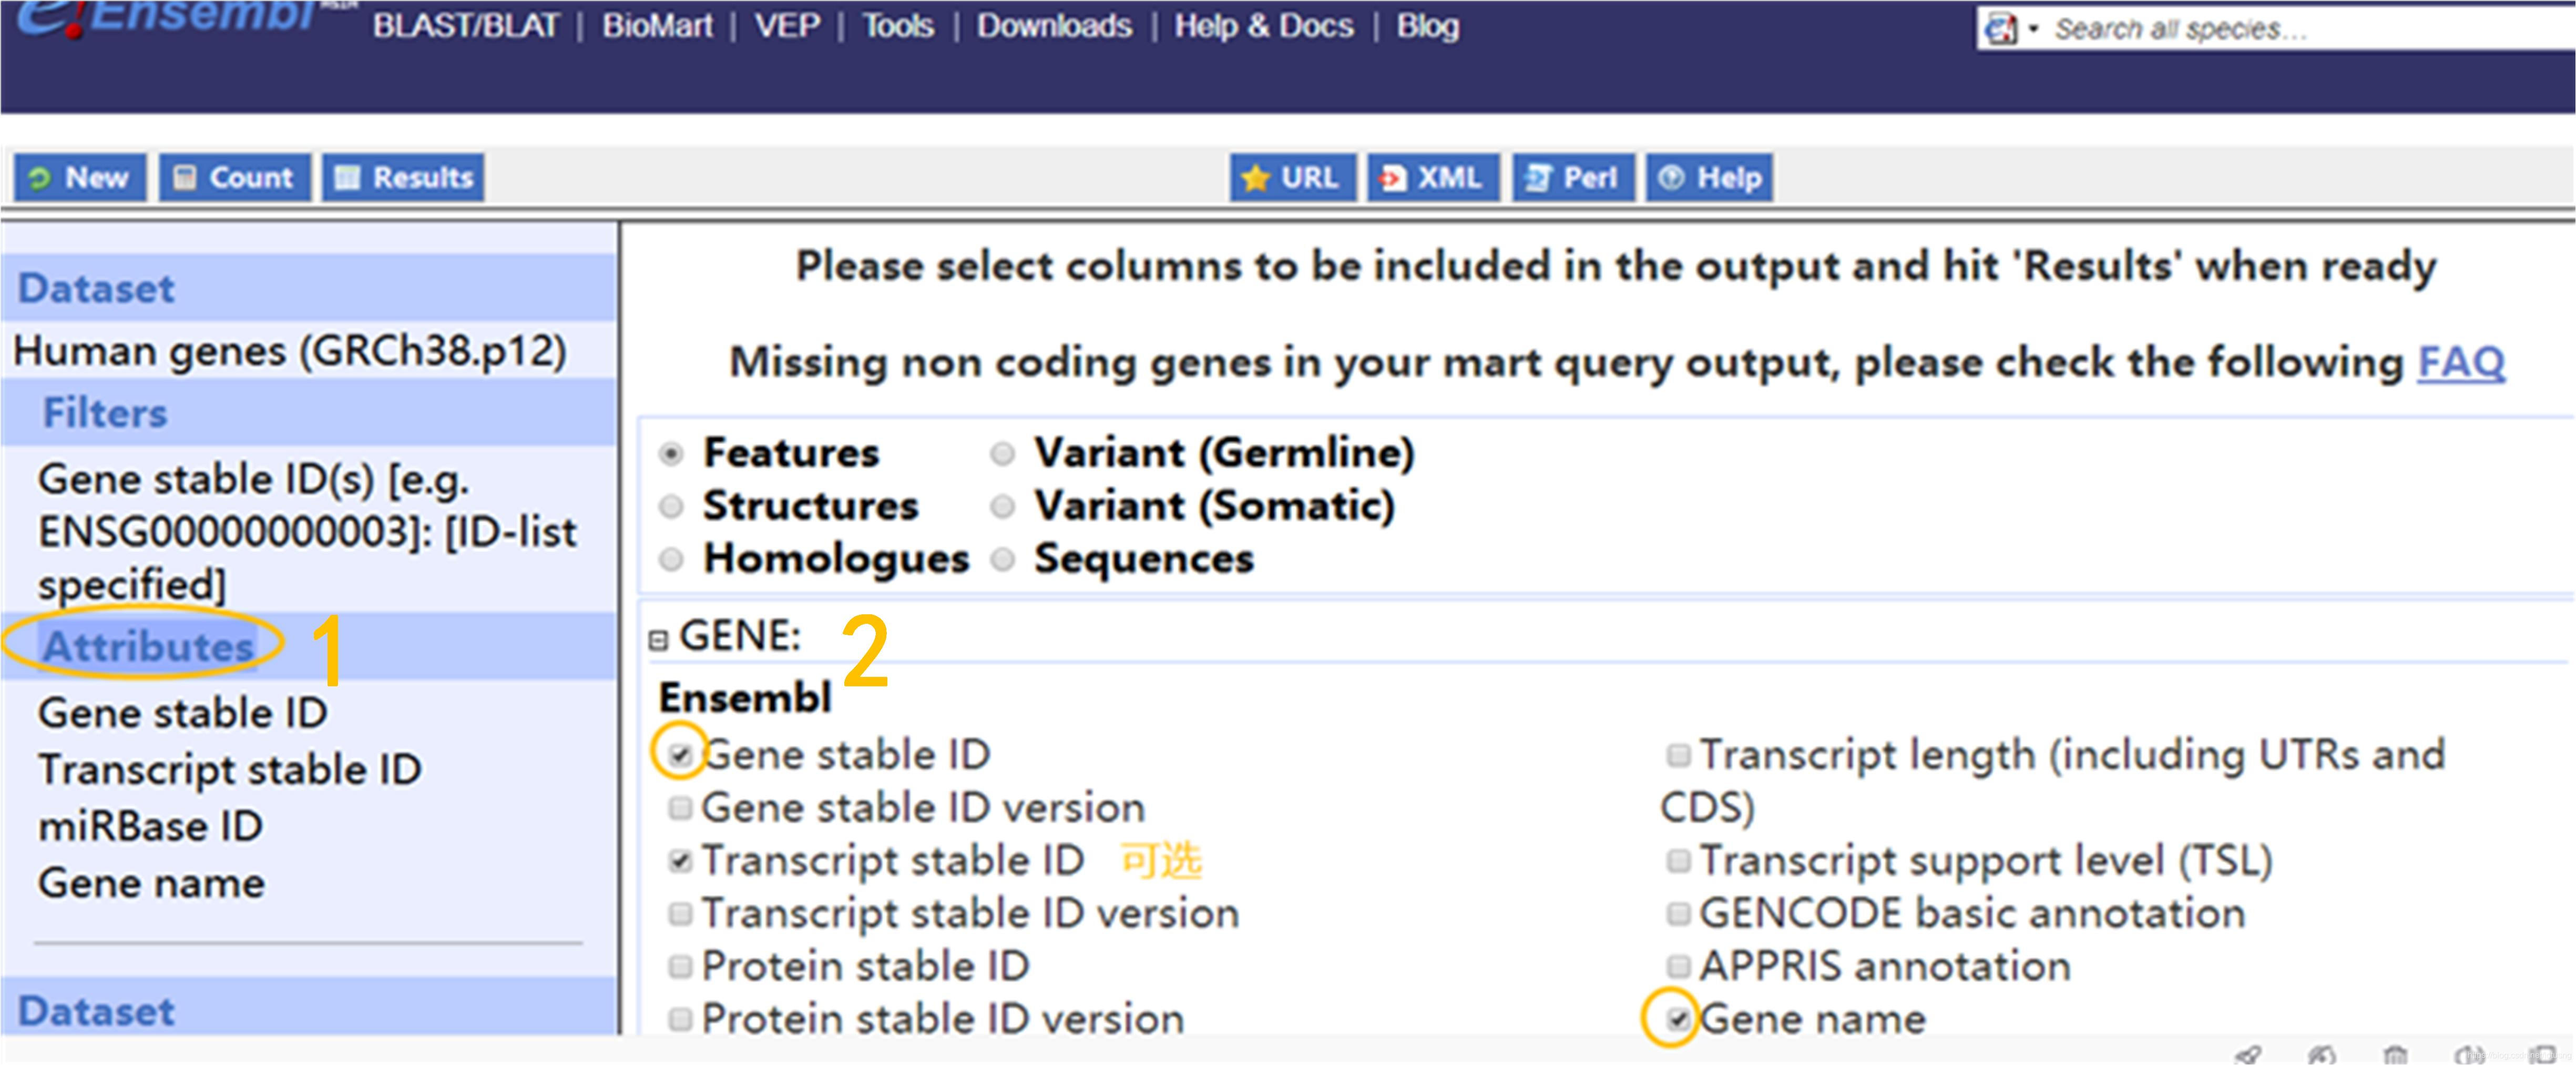
Task: Enable the Protein stable ID checkbox
Action: [680, 967]
